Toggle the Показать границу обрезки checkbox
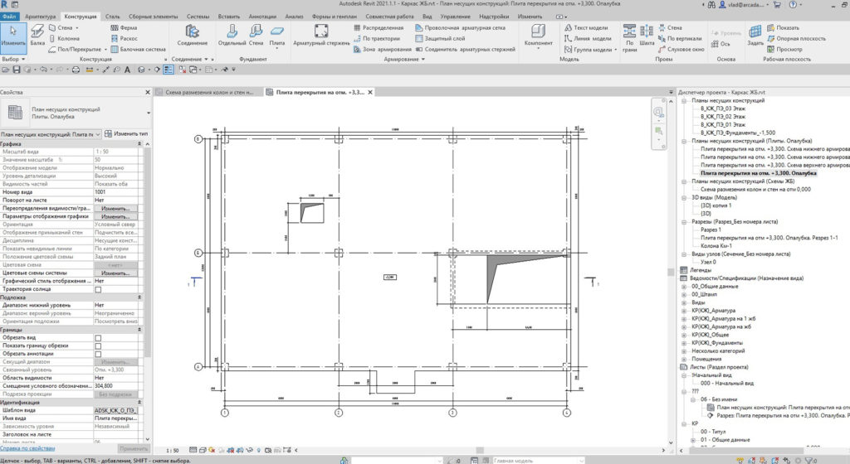This screenshot has height=464, width=850. click(98, 346)
